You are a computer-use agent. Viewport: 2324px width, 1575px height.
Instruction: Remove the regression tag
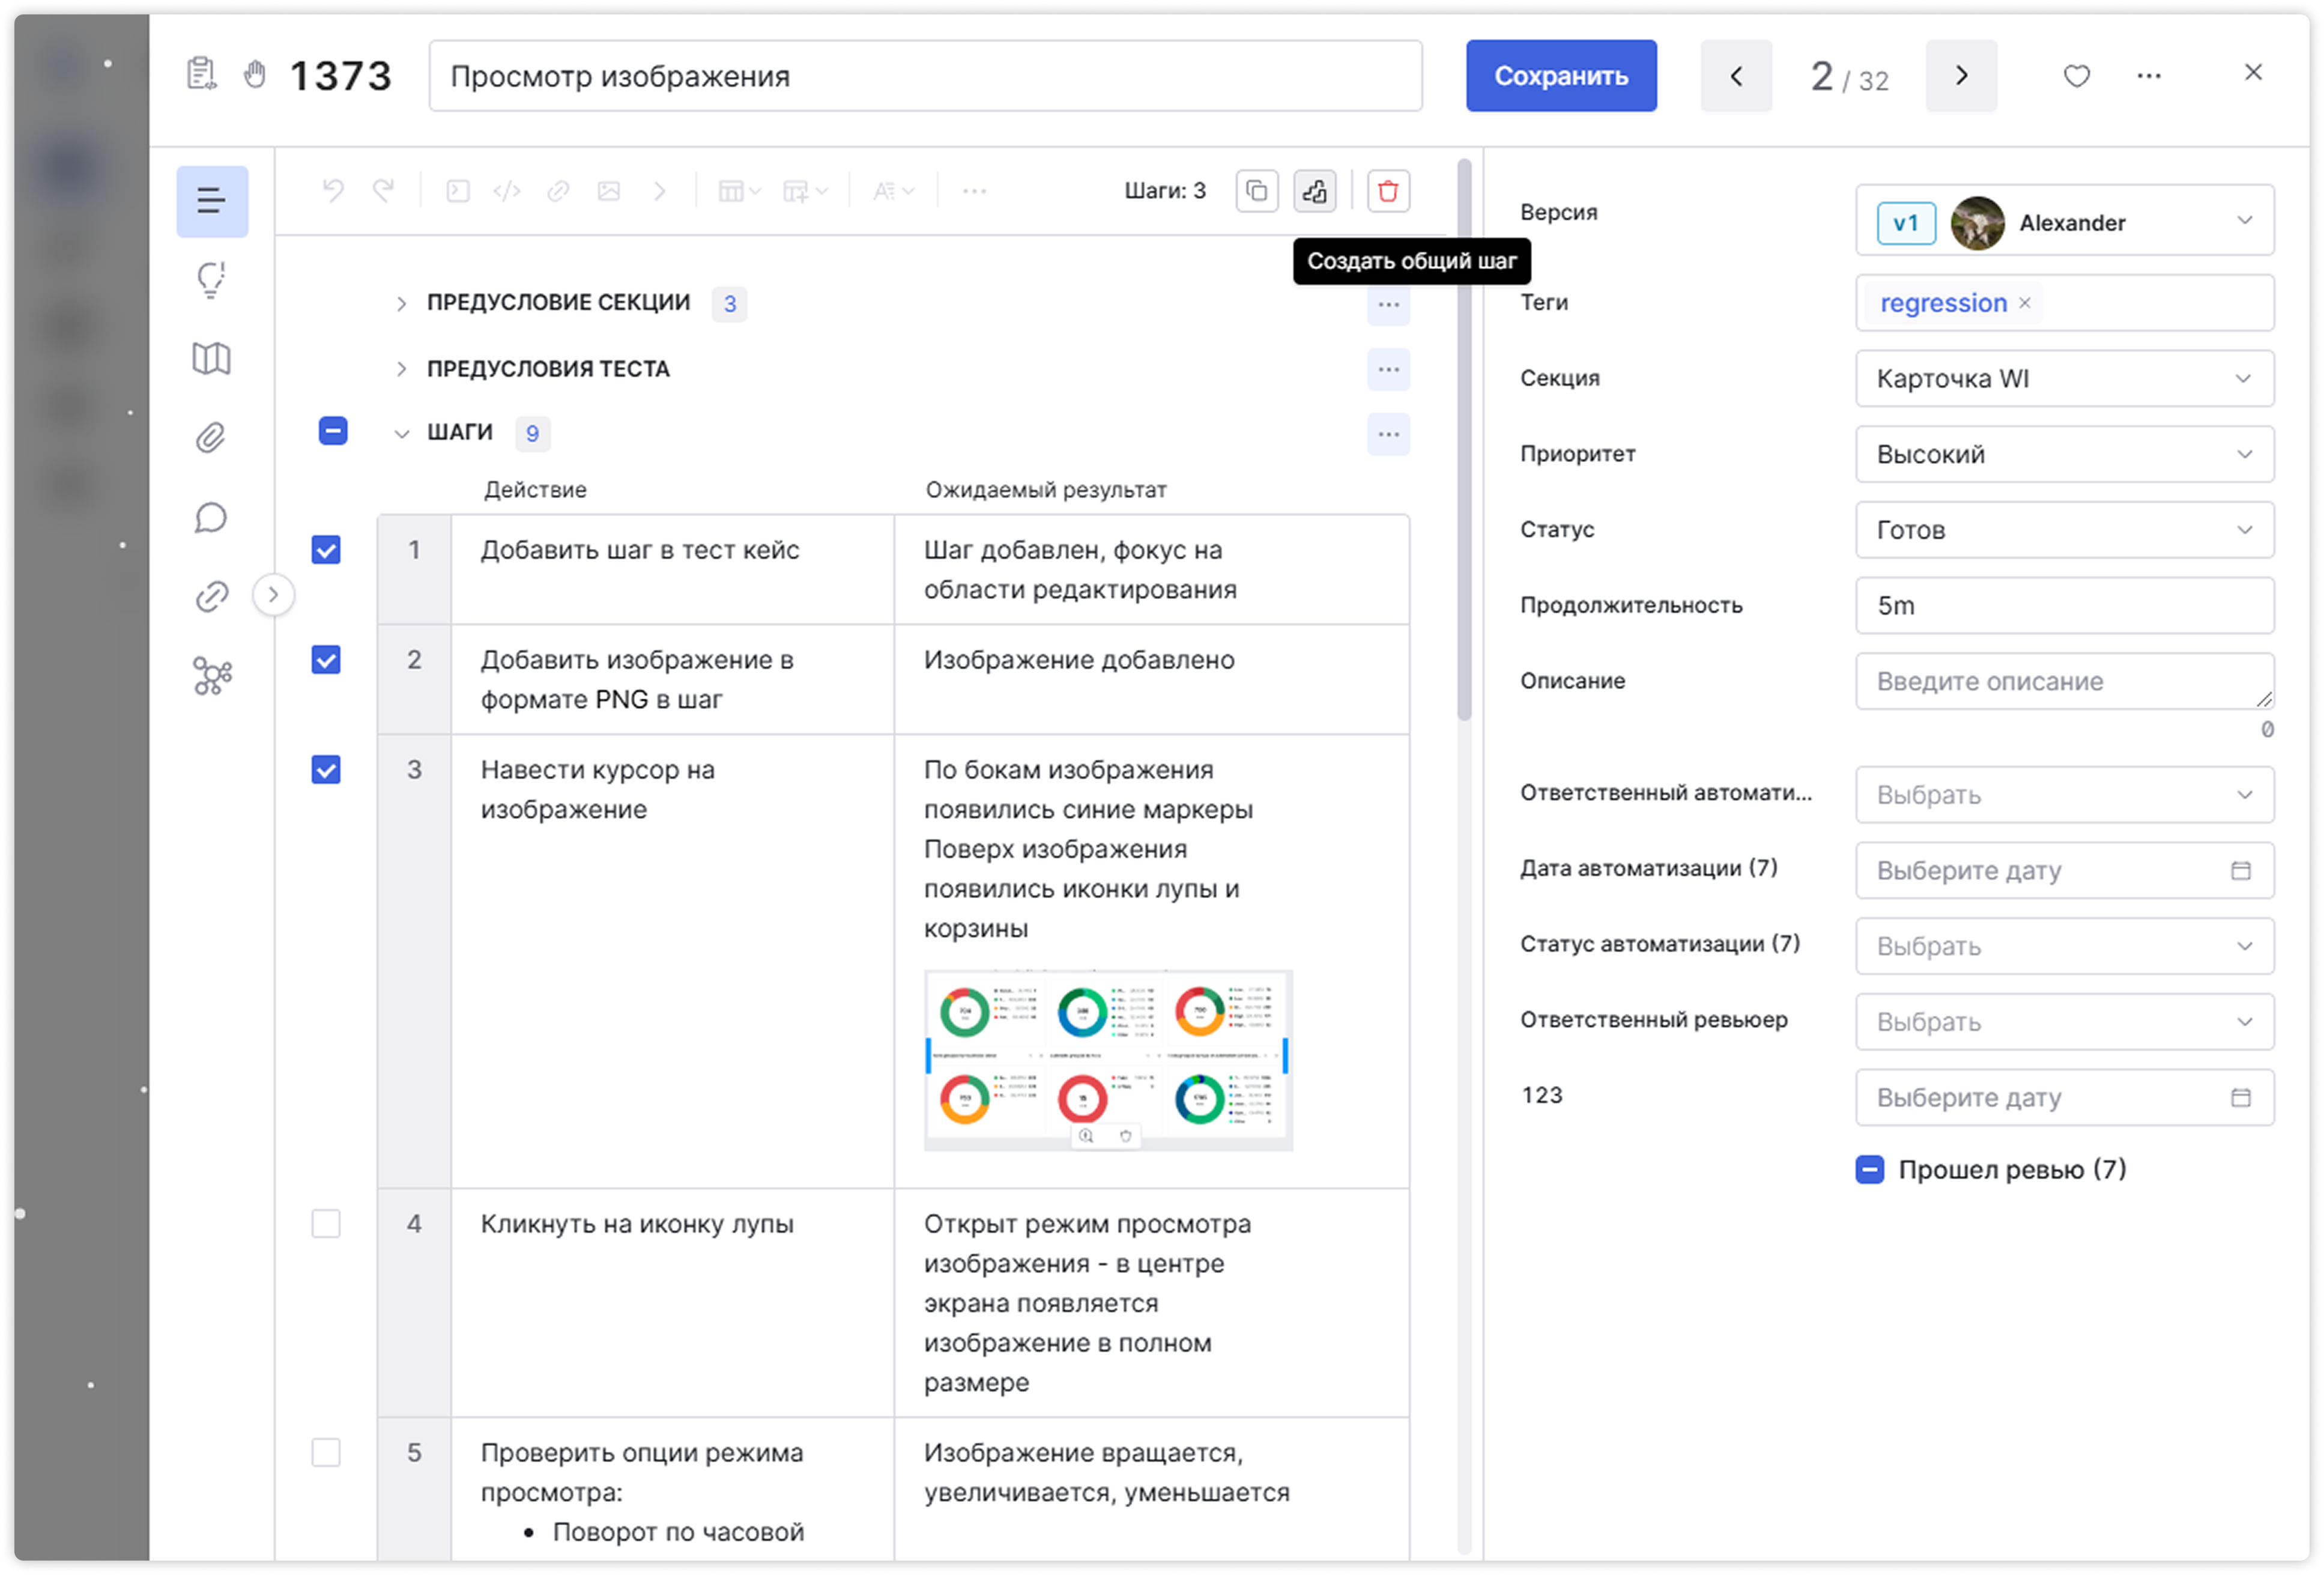[x=2025, y=302]
